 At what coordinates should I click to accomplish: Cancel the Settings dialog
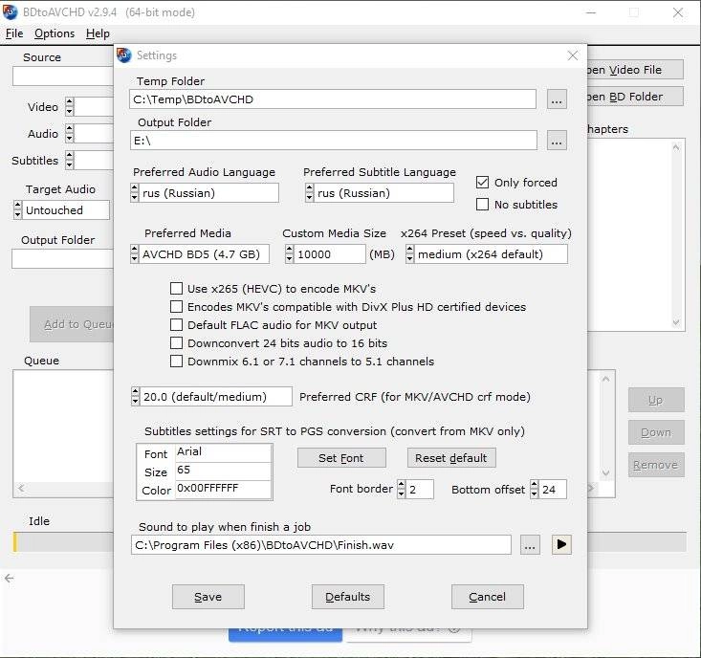click(x=488, y=597)
